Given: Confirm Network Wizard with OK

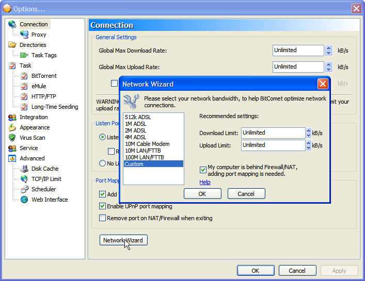Looking at the screenshot, I should [202, 194].
